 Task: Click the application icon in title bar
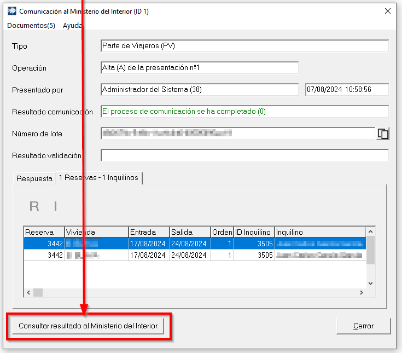click(x=11, y=11)
